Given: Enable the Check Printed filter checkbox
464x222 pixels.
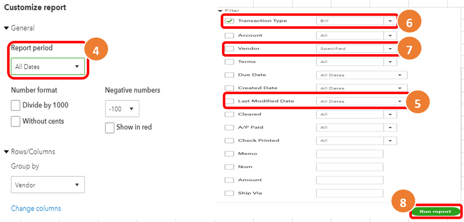Looking at the screenshot, I should click(229, 140).
